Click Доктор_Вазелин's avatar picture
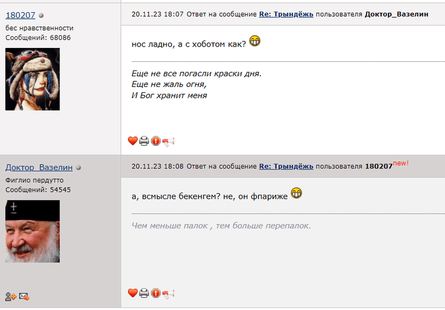 click(x=32, y=232)
